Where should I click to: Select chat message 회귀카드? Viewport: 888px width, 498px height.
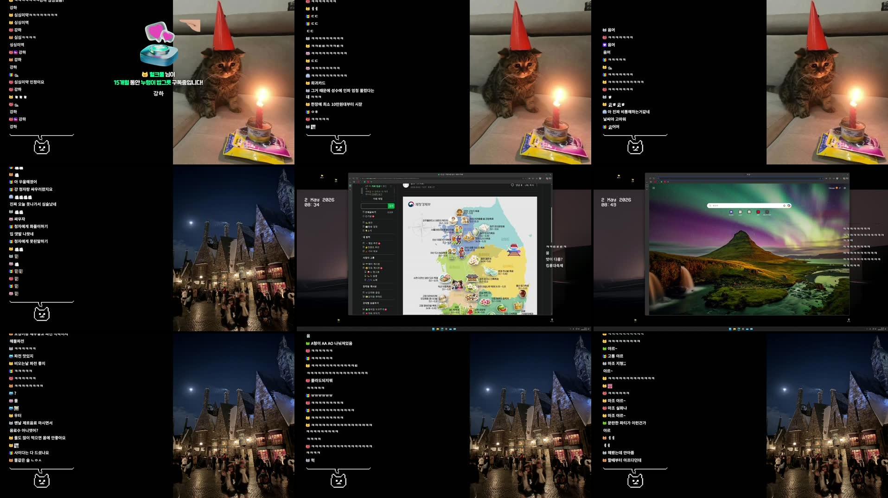point(318,83)
